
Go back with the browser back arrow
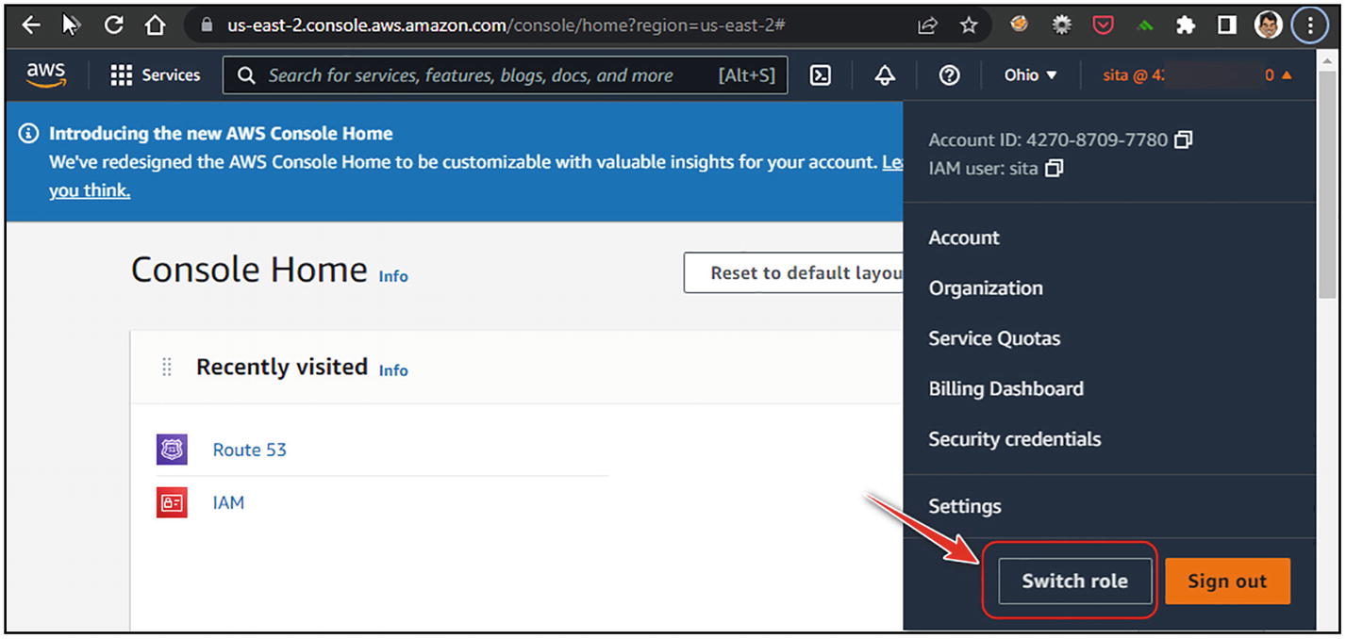(31, 25)
